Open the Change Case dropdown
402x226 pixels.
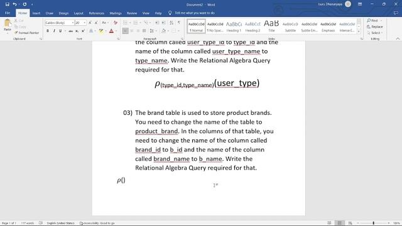click(105, 23)
